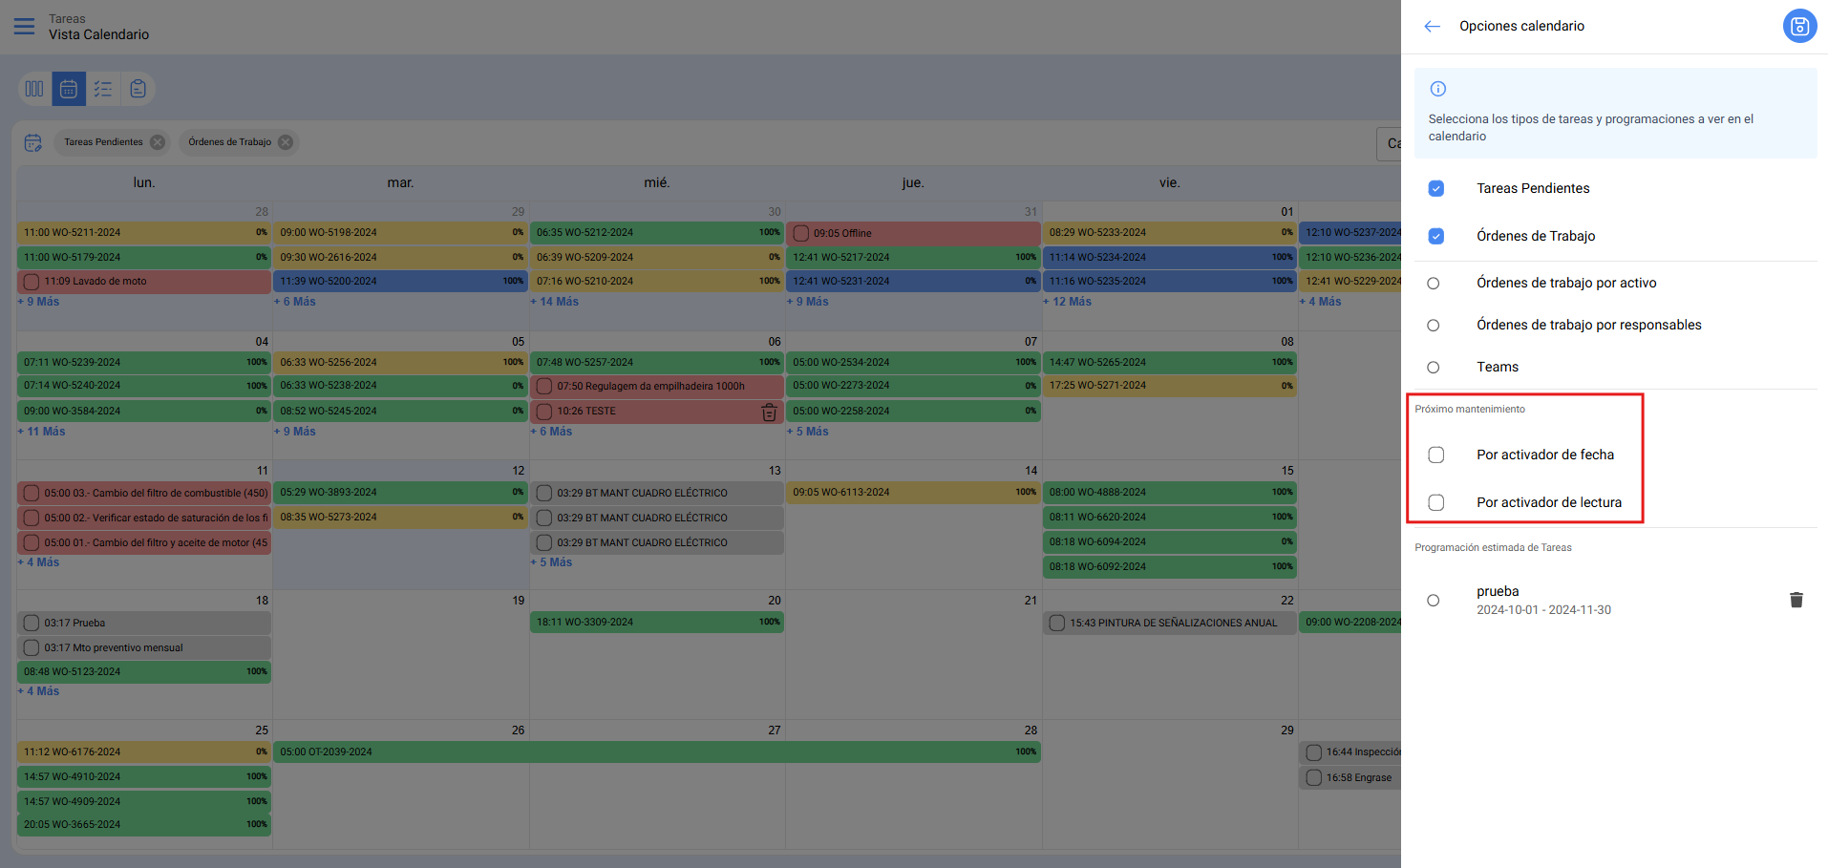Select the checklist list view icon
The width and height of the screenshot is (1828, 868).
pyautogui.click(x=103, y=89)
